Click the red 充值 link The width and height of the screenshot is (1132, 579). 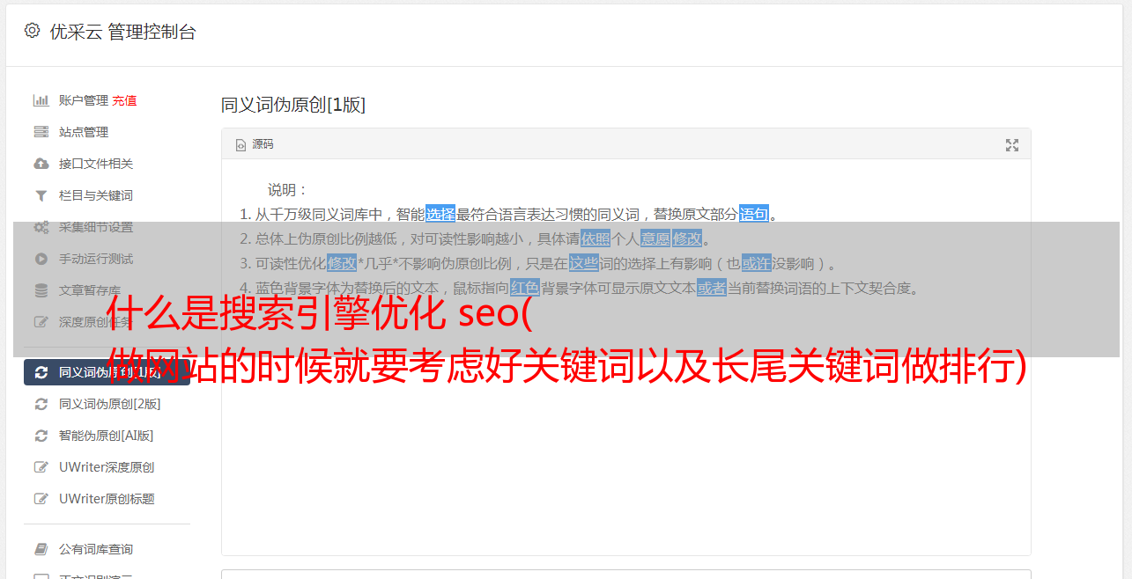pyautogui.click(x=124, y=100)
